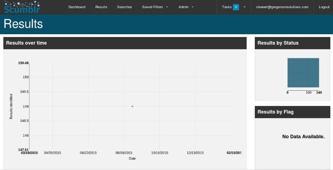Go to the Dashboard page
The height and width of the screenshot is (170, 333).
click(77, 7)
